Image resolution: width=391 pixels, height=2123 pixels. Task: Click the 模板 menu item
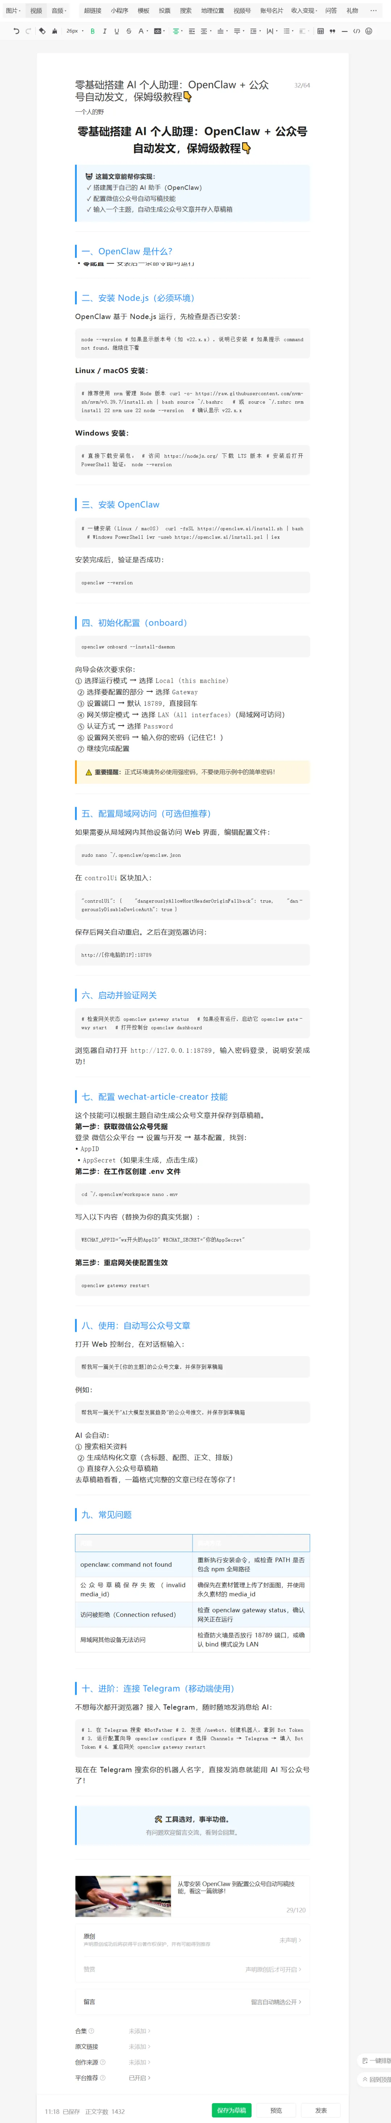point(143,11)
